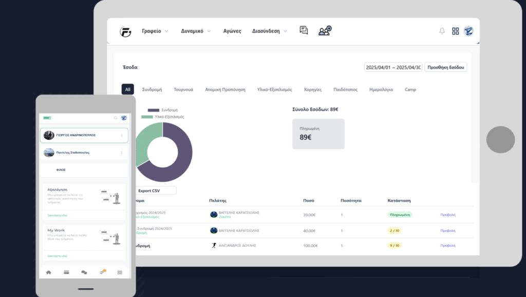This screenshot has height=297, width=526.
Task: Open the Αγώνες menu item
Action: 232,31
